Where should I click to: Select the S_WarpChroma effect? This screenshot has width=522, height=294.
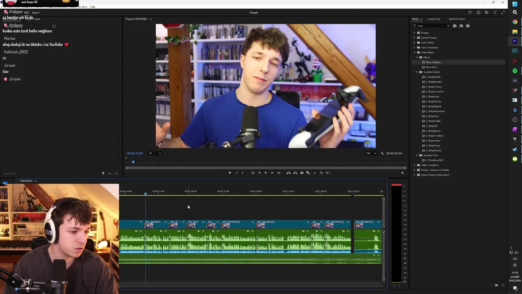(434, 87)
